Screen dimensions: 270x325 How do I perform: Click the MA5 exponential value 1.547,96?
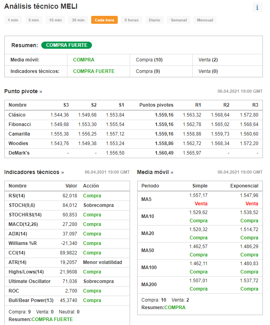click(249, 195)
